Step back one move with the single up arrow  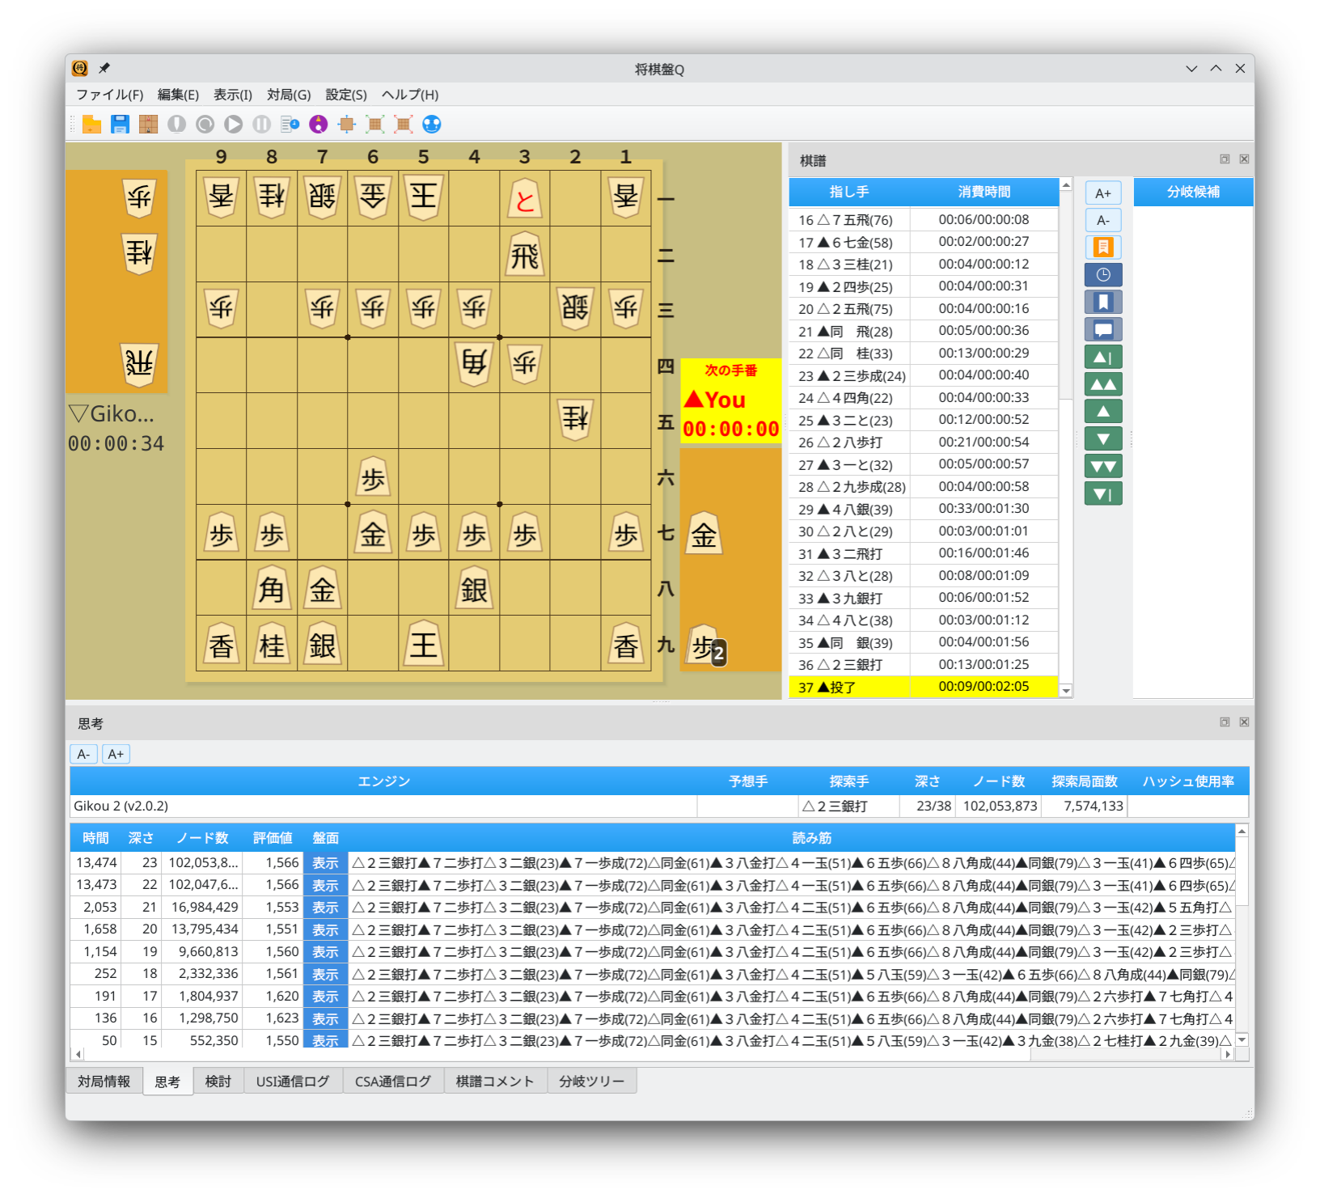(1103, 411)
